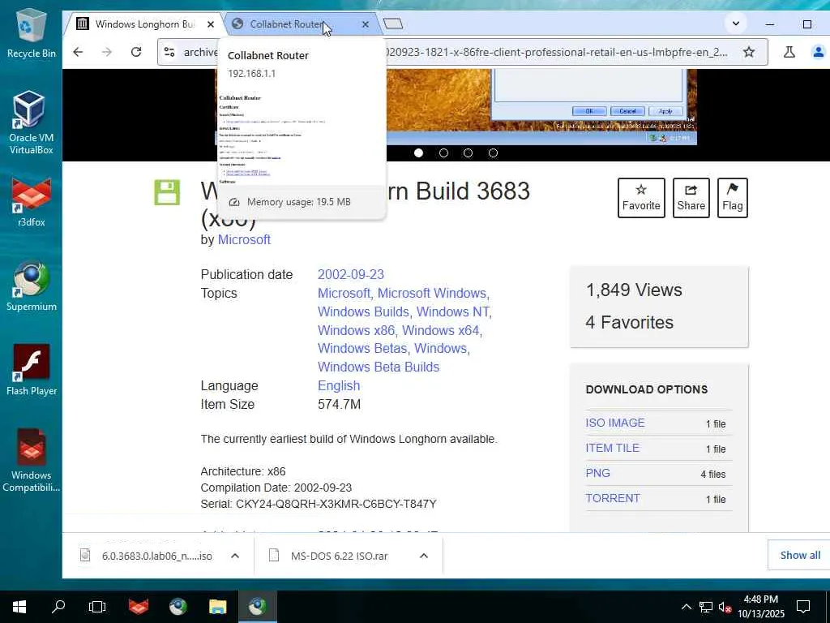Click the address bar URL field
Screen dimensions: 830x623
tap(463, 52)
